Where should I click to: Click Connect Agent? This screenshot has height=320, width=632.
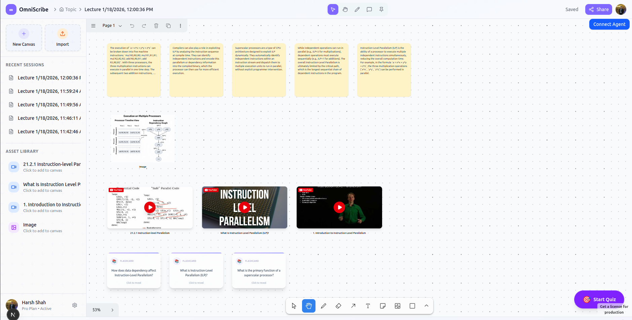click(609, 24)
